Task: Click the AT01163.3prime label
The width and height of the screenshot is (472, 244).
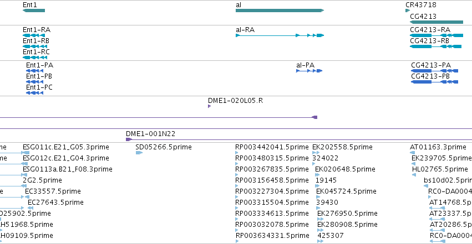Action: [438, 147]
